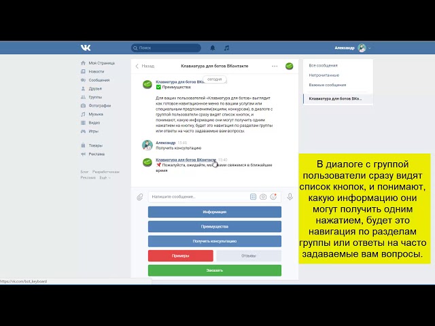Click the note icon beside Музыка
The image size is (435, 326).
[83, 114]
